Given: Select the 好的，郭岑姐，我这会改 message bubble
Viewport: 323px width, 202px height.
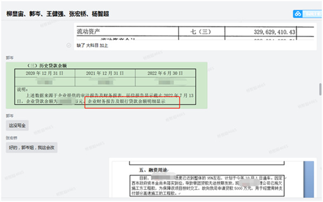Looking at the screenshot, I should tap(32, 148).
